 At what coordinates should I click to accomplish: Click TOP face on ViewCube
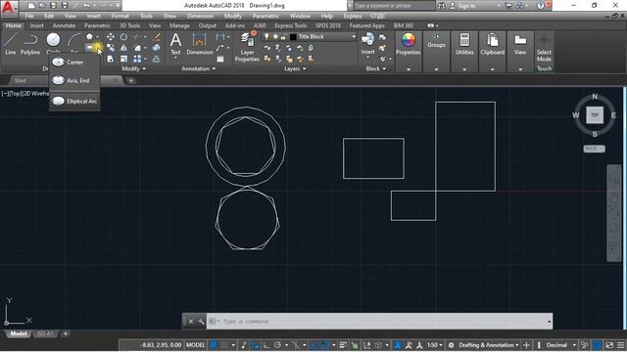[x=595, y=115]
